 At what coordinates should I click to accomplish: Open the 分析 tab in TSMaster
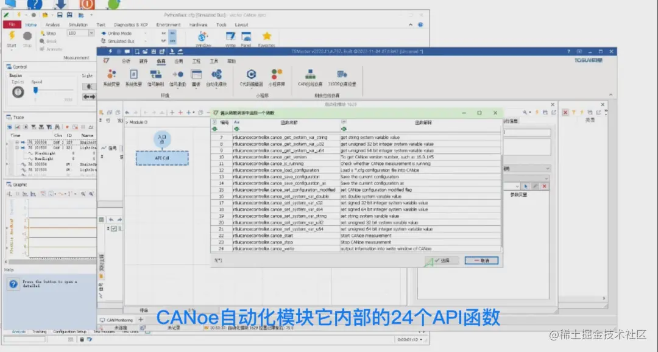pyautogui.click(x=126, y=62)
